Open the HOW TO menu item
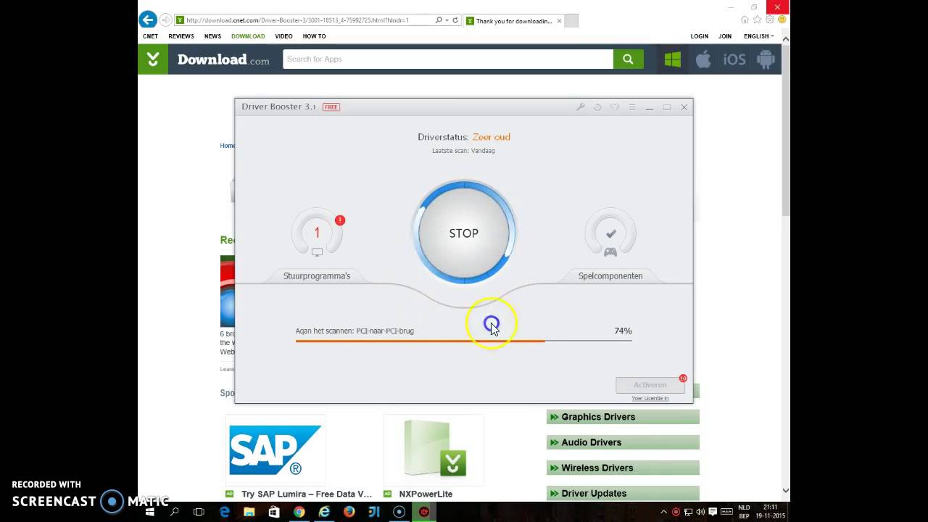The height and width of the screenshot is (522, 928). click(x=314, y=36)
